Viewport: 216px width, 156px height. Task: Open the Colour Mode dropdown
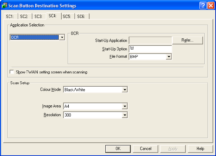point(124,90)
